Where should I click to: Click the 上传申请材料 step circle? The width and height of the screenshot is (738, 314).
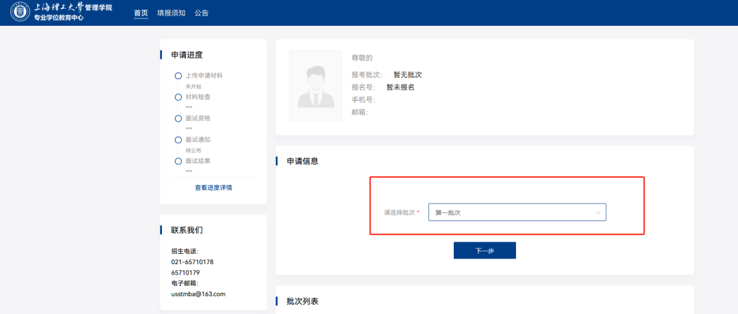pos(178,76)
